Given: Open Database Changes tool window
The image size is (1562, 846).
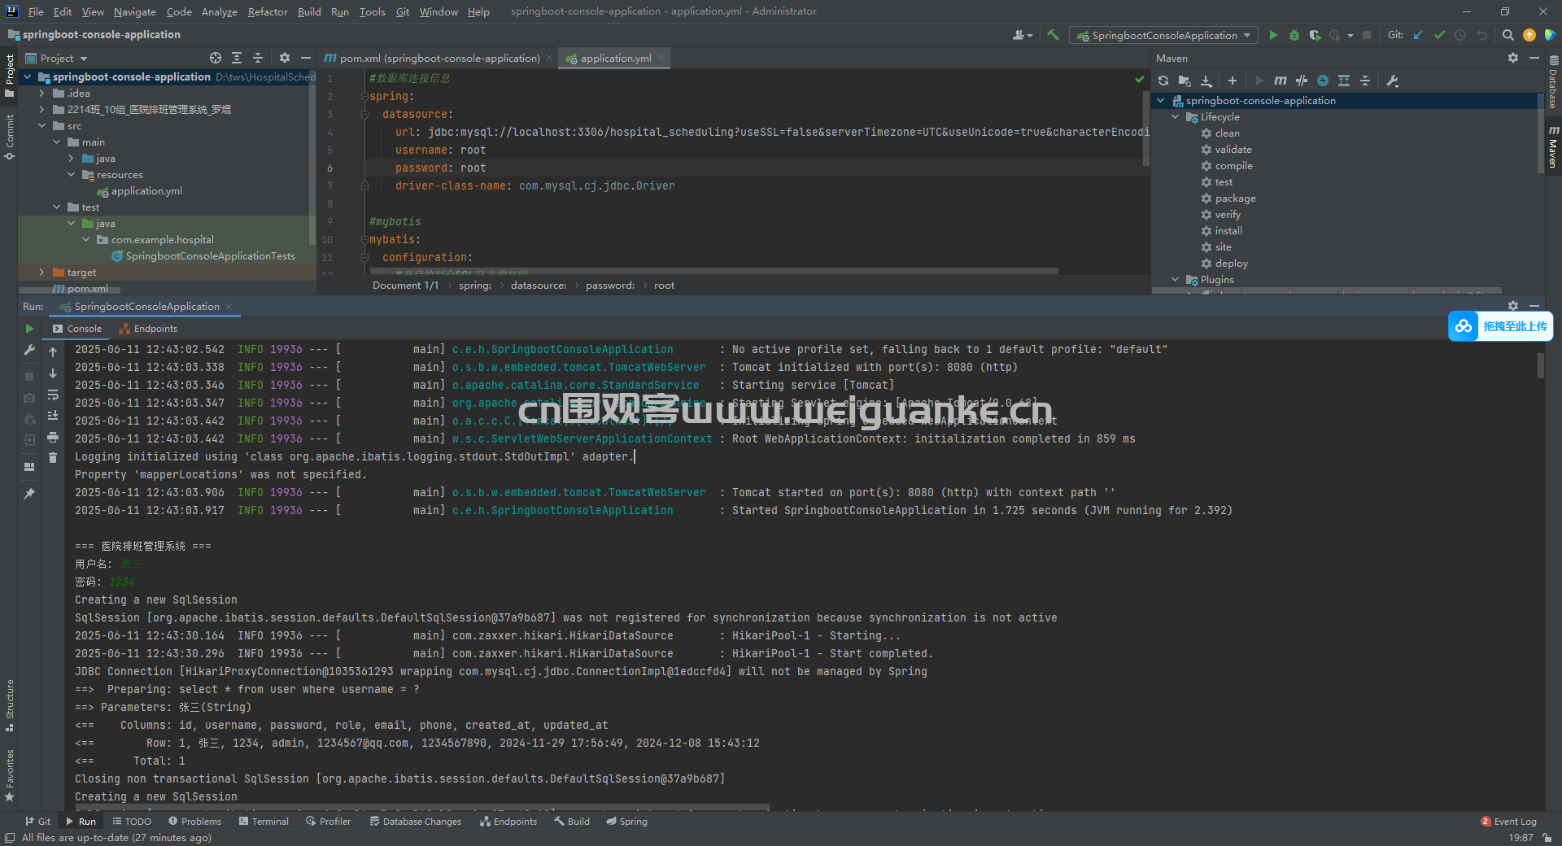Looking at the screenshot, I should (415, 822).
